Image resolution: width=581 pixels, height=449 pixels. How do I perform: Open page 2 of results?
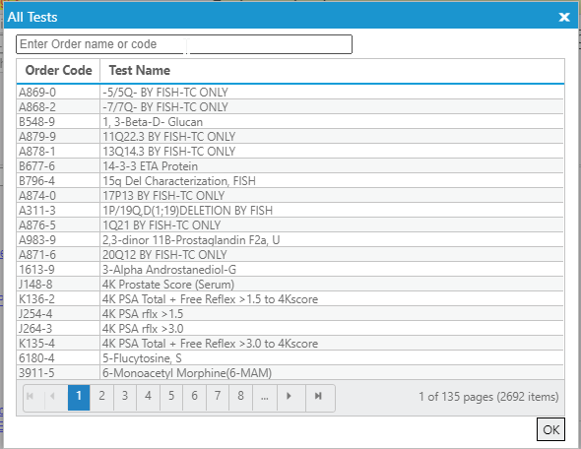(x=101, y=397)
